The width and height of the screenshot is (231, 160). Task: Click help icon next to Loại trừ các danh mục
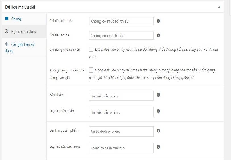(158, 147)
